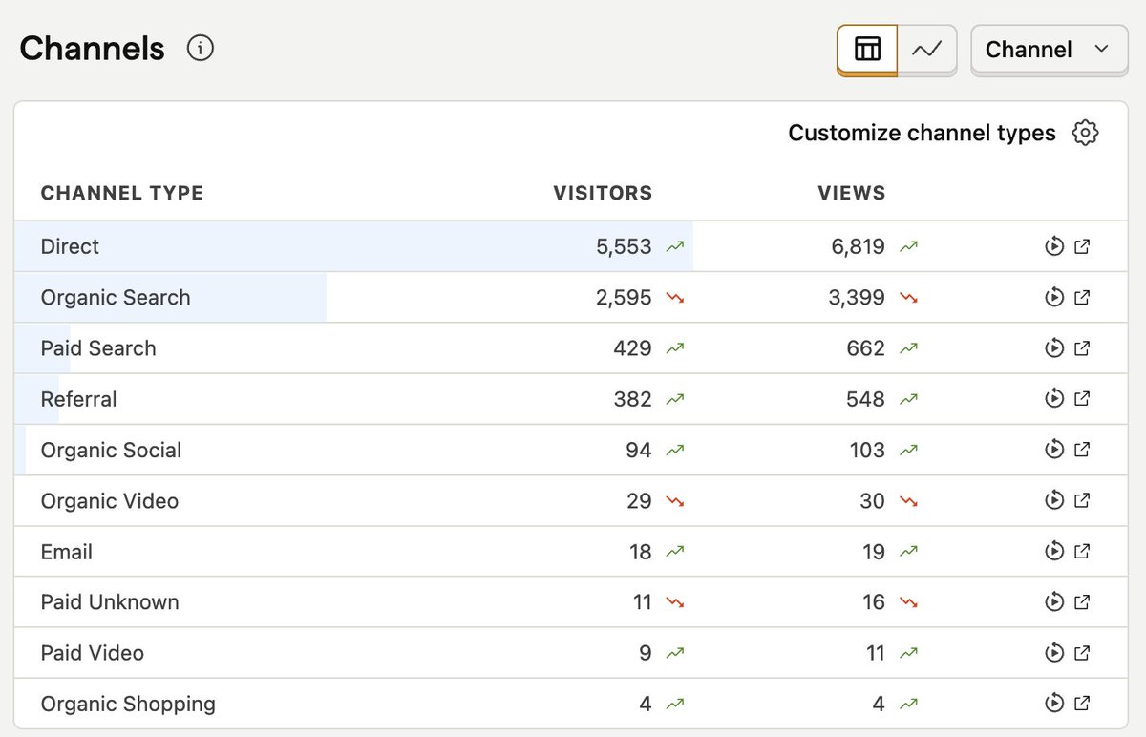
Task: Click the 548 views value
Action: point(865,399)
